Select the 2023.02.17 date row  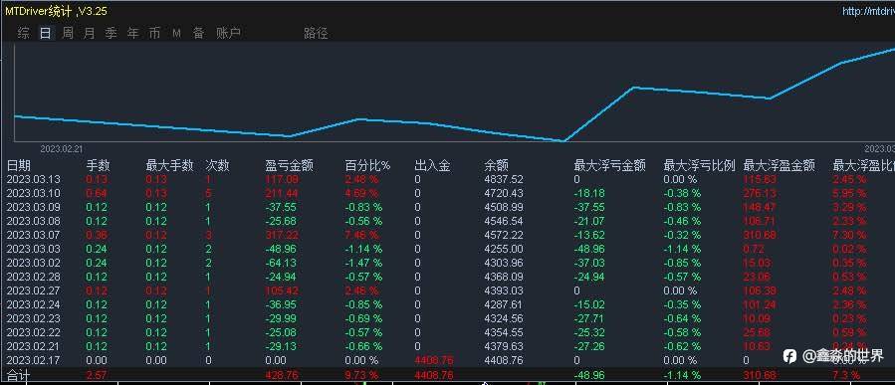pyautogui.click(x=34, y=360)
